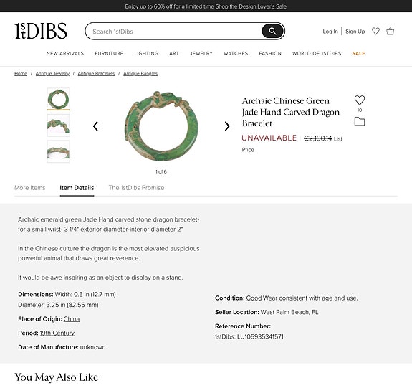This screenshot has height=388, width=412.
Task: Switch to The 1stDibs Promise tab
Action: click(x=136, y=188)
